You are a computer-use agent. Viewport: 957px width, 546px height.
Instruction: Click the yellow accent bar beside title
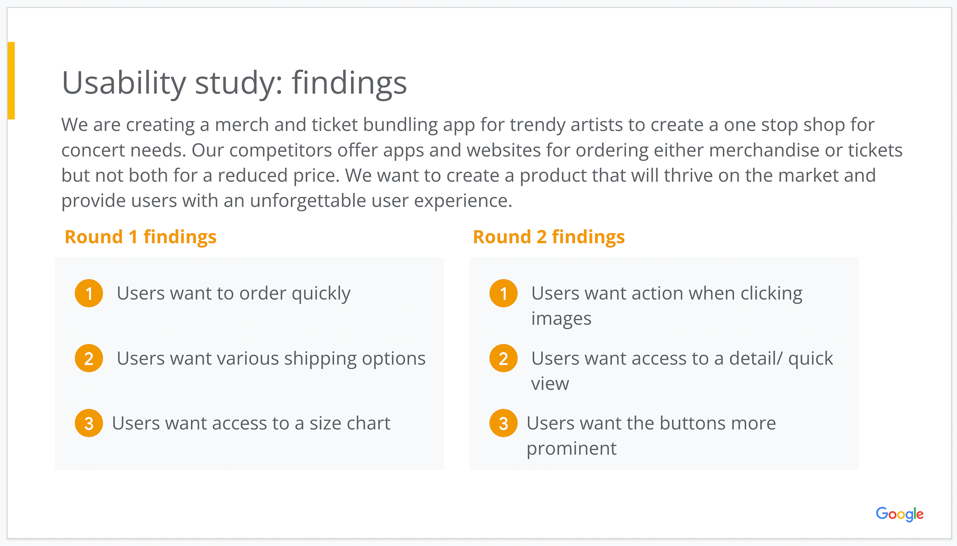click(x=11, y=81)
